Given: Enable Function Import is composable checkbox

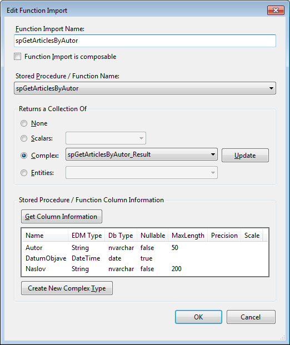Looking at the screenshot, I should [18, 57].
